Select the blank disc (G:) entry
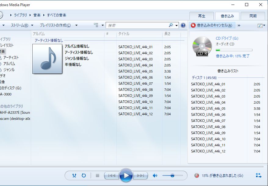Screen dimensions: 268x186 click(x=11, y=88)
